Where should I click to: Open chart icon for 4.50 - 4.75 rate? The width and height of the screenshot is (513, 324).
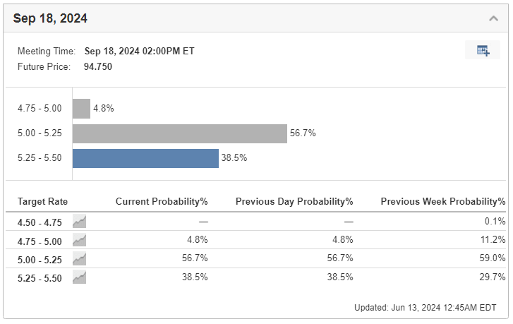coord(79,222)
